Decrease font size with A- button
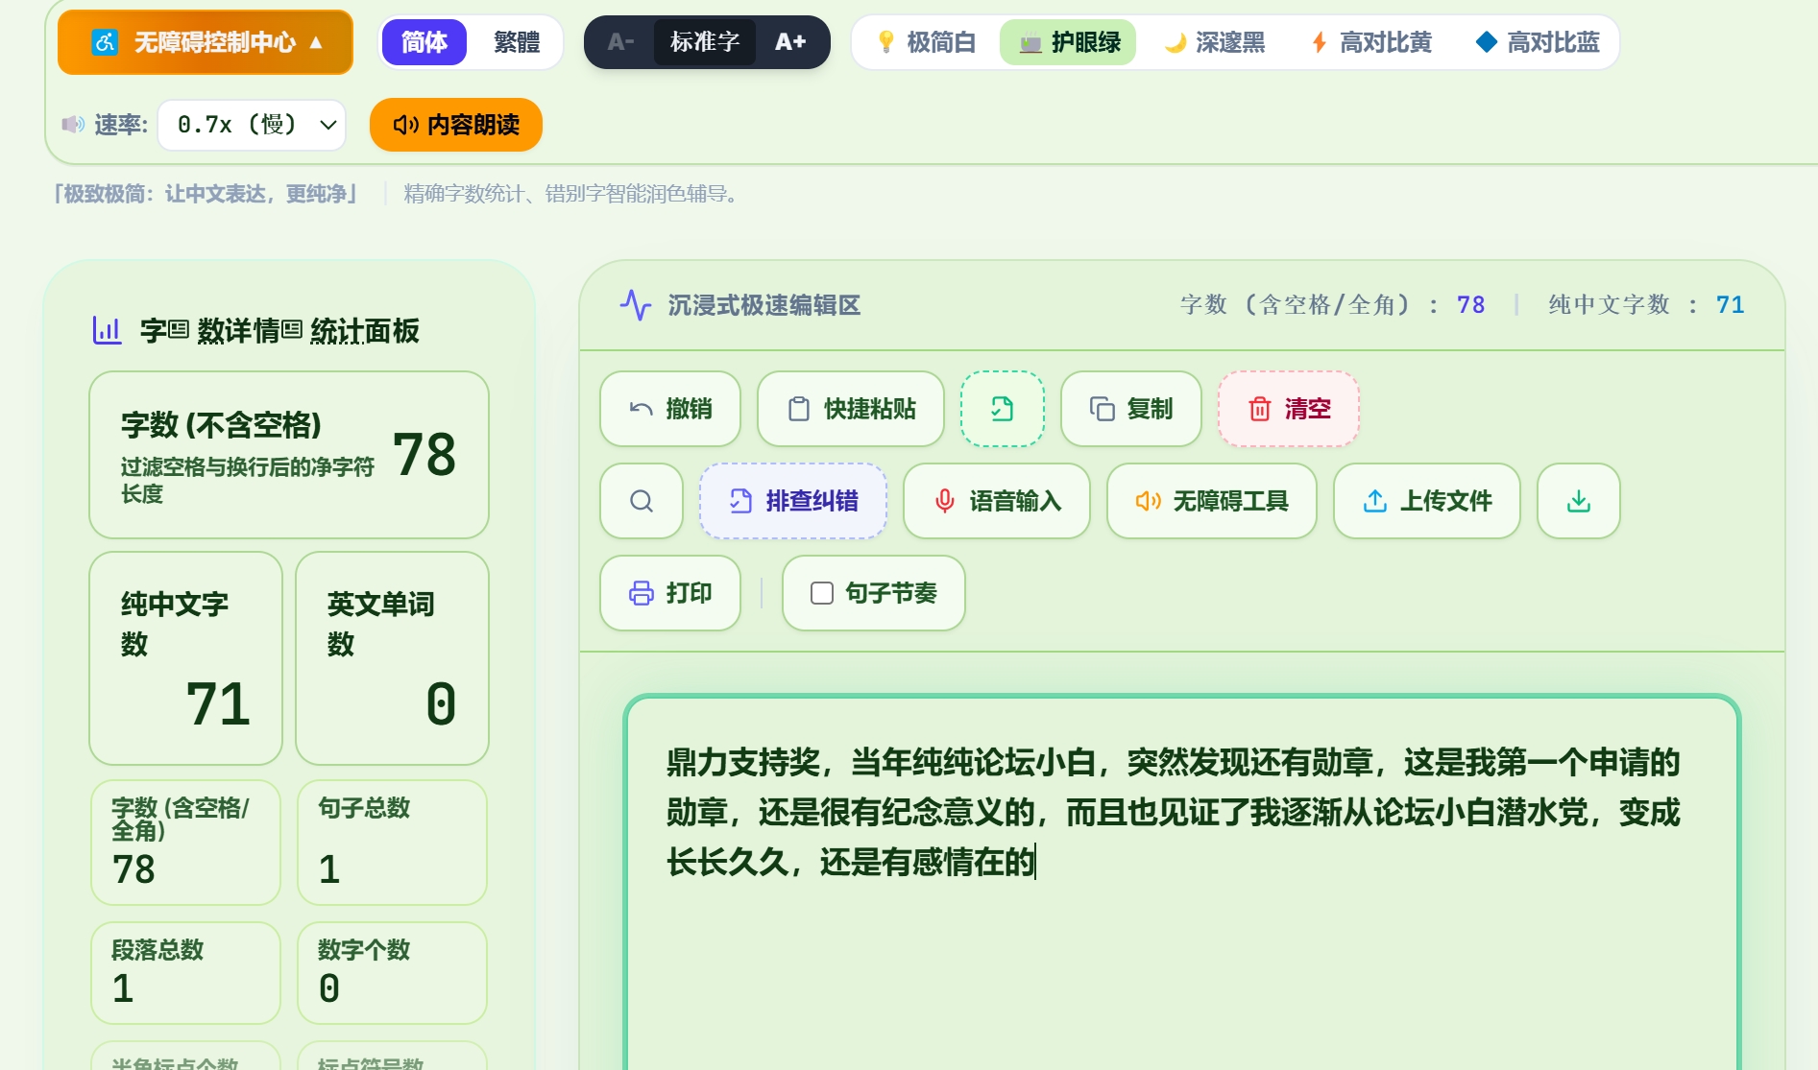 pos(620,42)
